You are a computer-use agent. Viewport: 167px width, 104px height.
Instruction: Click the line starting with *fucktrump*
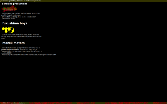pos(29,55)
